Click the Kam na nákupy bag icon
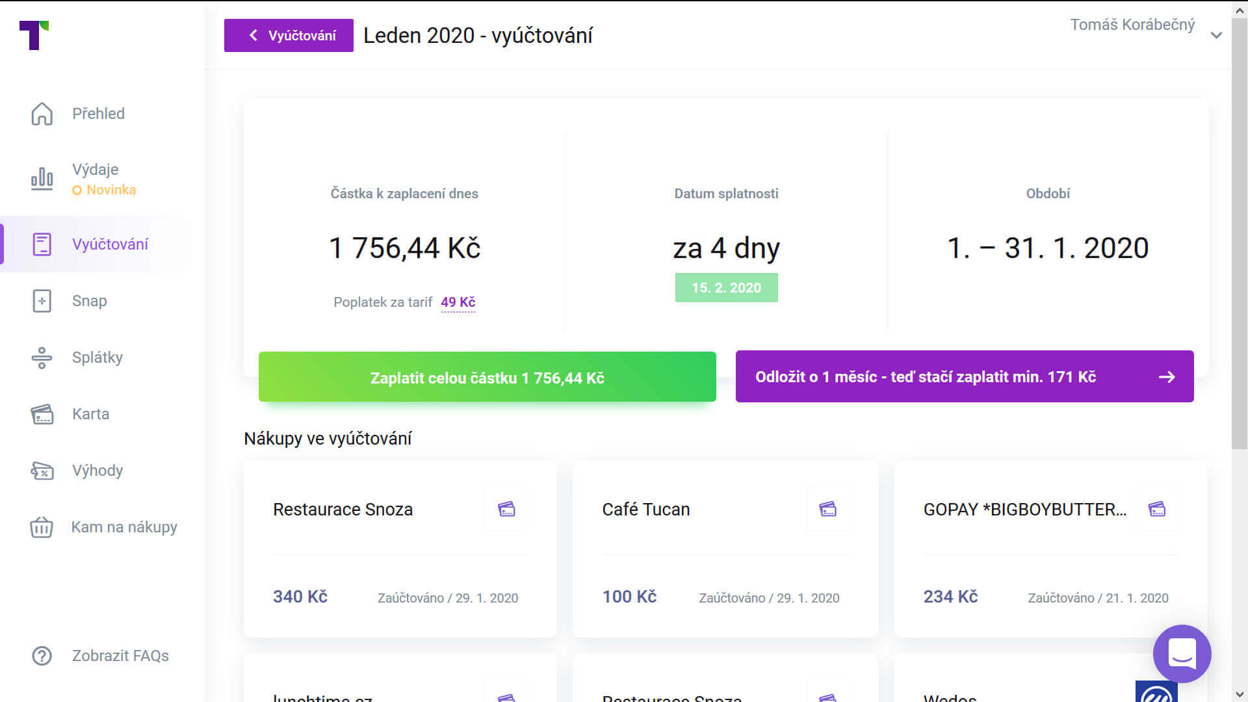The height and width of the screenshot is (702, 1248). 42,527
